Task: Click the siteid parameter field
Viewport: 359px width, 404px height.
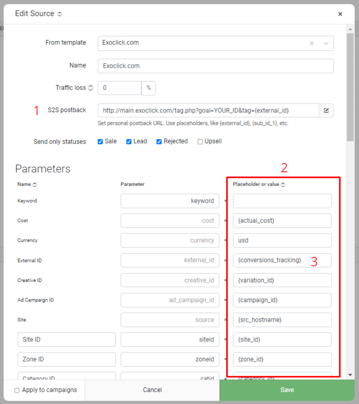Action: point(170,340)
